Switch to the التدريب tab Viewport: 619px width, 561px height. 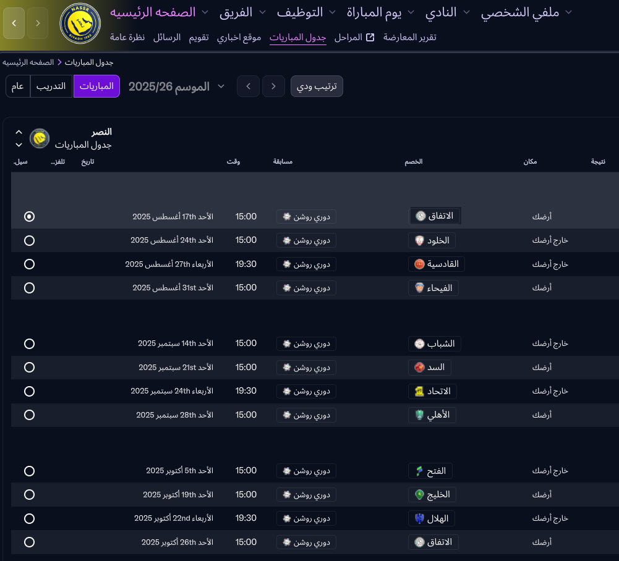click(x=51, y=86)
